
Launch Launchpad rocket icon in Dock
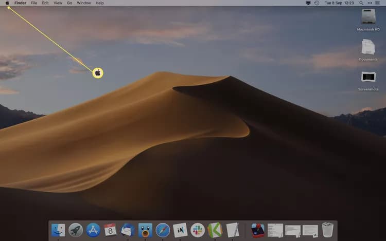coord(76,230)
